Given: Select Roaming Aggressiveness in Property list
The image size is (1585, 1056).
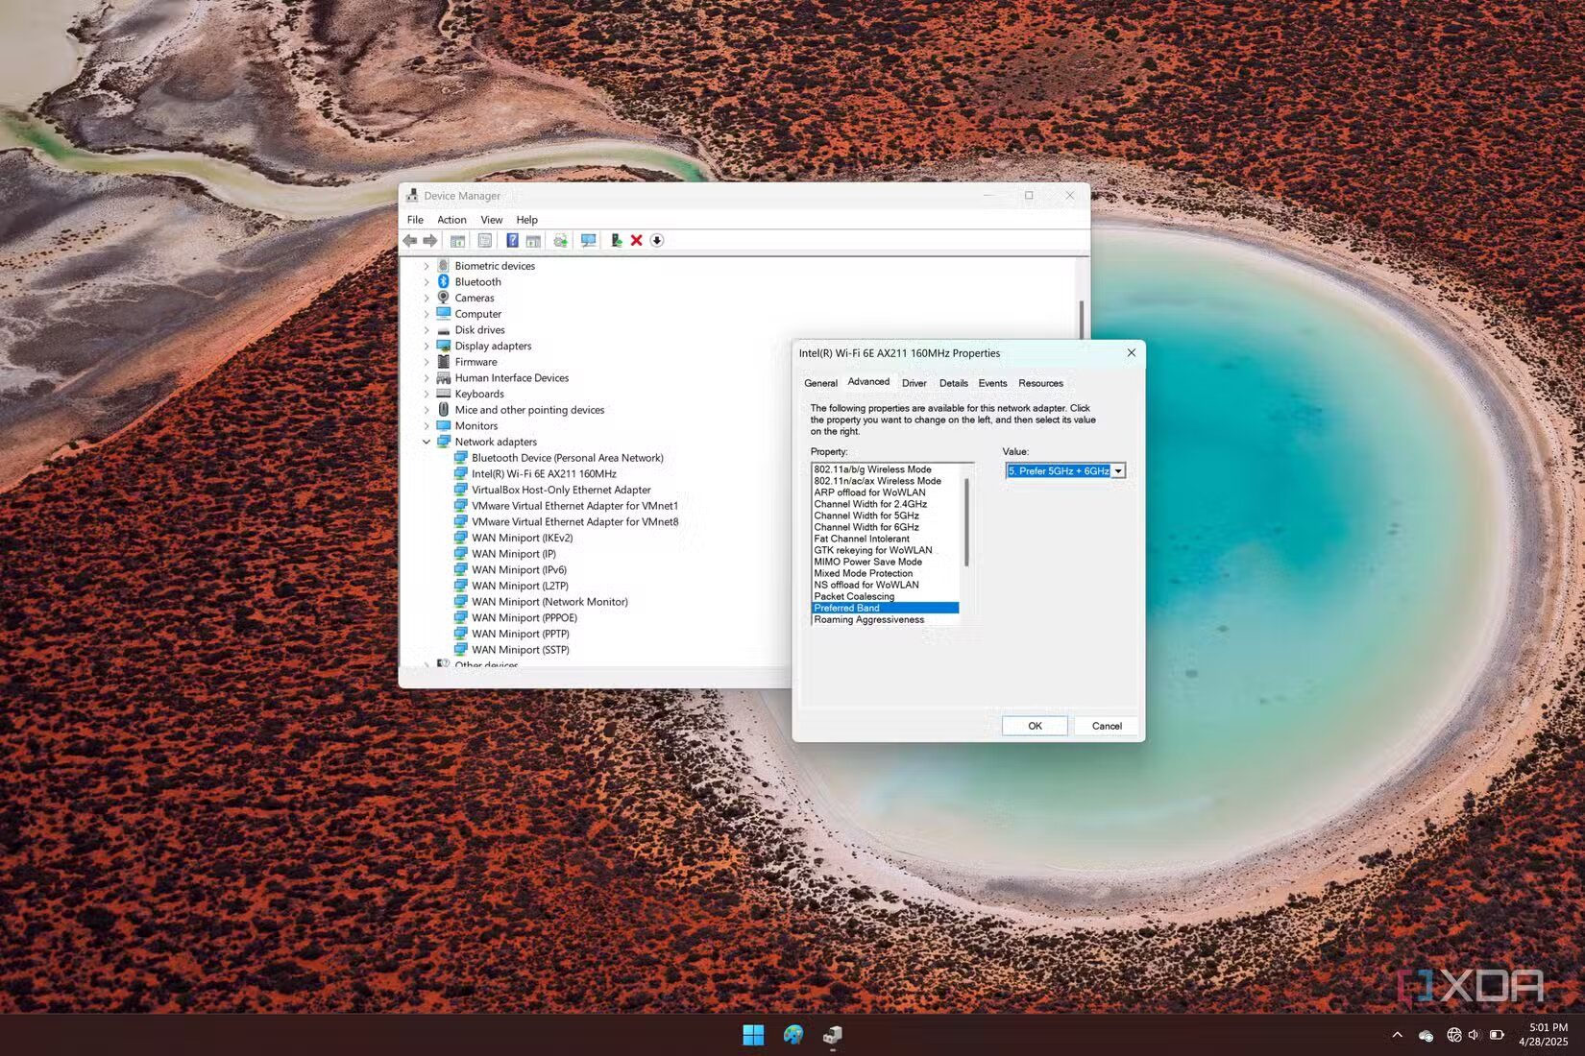Looking at the screenshot, I should pos(868,620).
